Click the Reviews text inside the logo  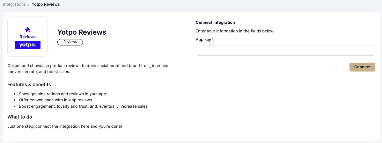pos(27,37)
